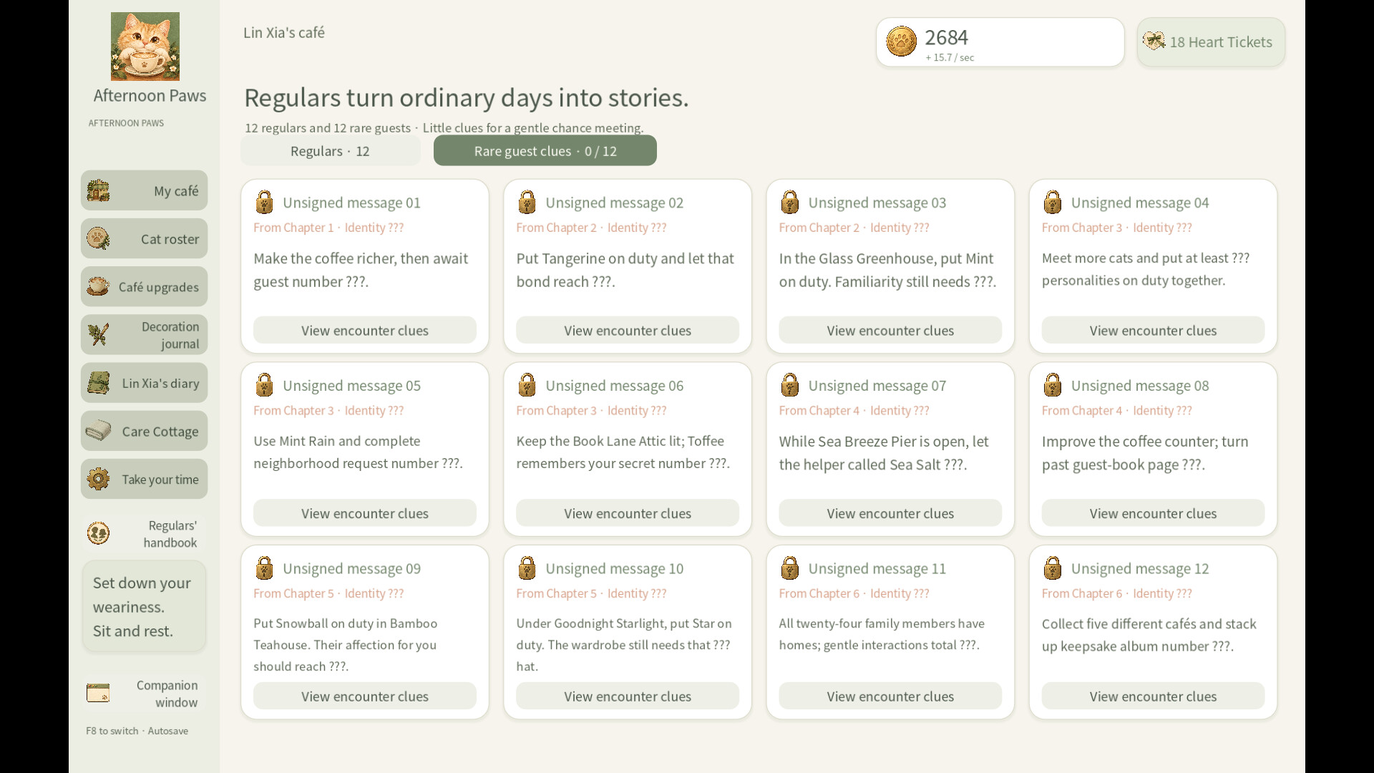The image size is (1374, 773).
Task: Open the Cat roster page
Action: (144, 238)
